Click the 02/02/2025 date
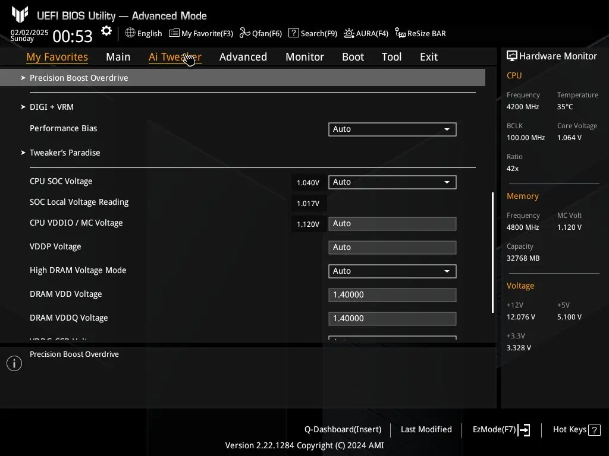 [30, 32]
